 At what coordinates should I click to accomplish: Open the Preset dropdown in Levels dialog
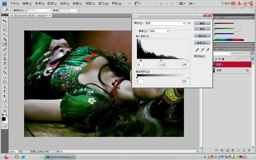pos(165,23)
